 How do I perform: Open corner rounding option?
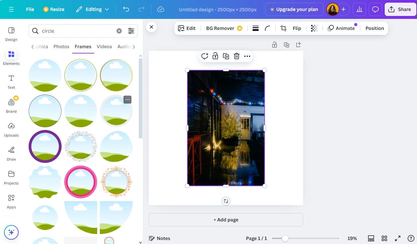click(268, 28)
